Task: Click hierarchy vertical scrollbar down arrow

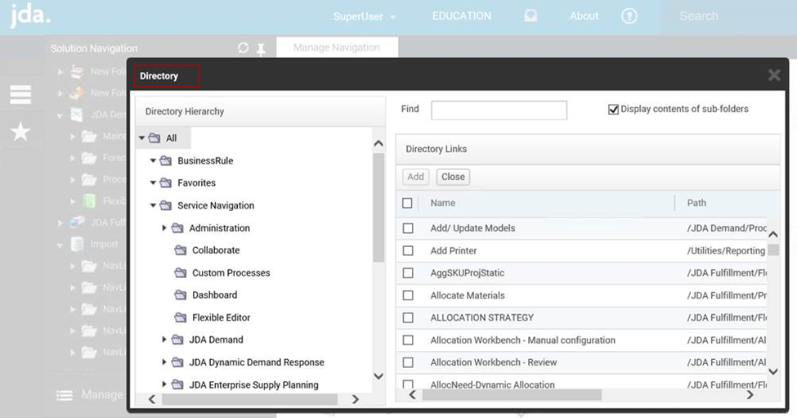Action: 378,376
